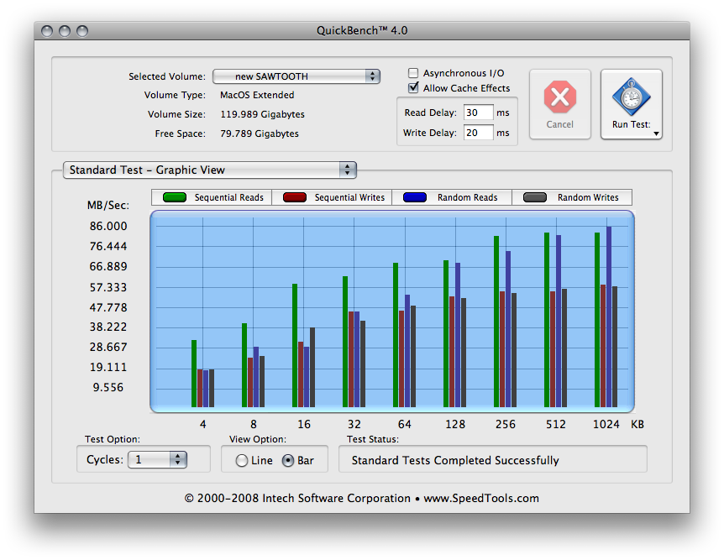Click the 128 transfer size label

tap(454, 424)
